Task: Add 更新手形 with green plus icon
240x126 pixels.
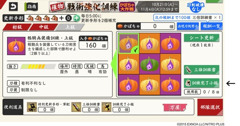Action: point(76,18)
